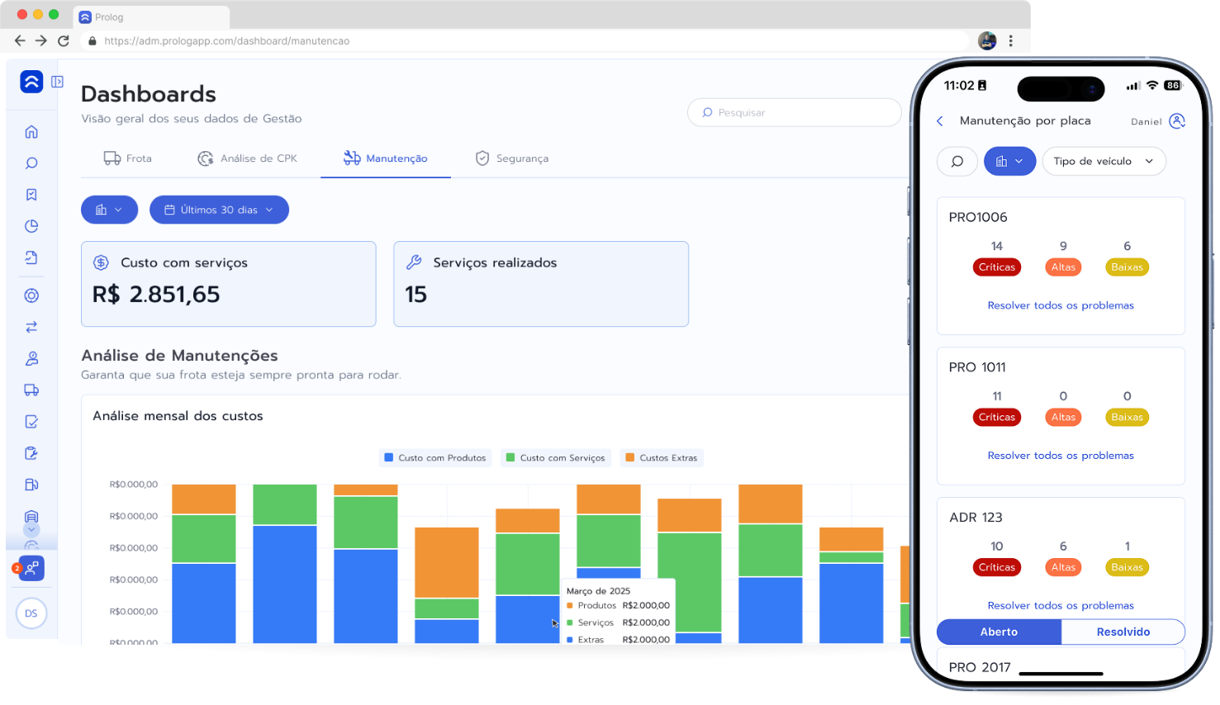Click the first bar's blue segment in chart
The width and height of the screenshot is (1220, 705).
(x=204, y=603)
